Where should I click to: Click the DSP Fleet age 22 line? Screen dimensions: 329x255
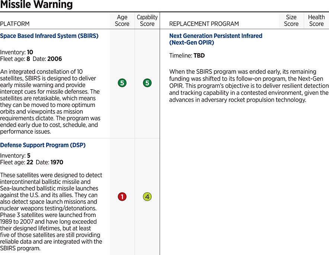pyautogui.click(x=32, y=162)
